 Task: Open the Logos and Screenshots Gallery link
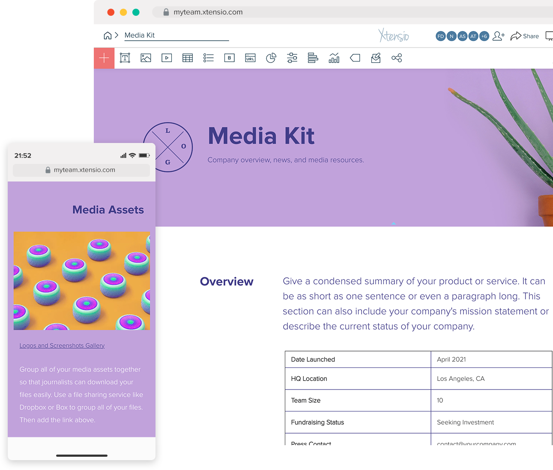[x=62, y=345]
